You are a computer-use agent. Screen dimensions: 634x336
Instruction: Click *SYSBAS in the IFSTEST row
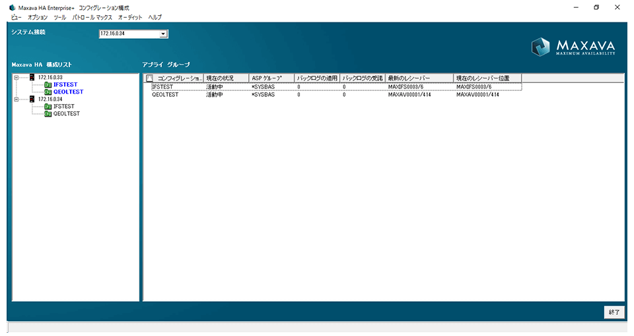263,87
